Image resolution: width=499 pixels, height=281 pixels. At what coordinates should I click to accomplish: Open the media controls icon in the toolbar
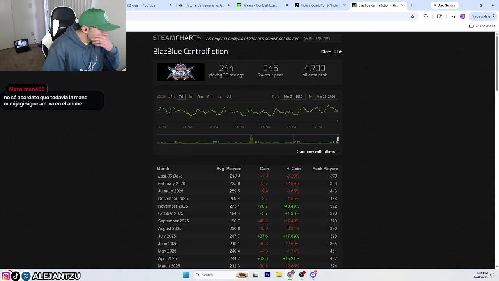click(453, 16)
